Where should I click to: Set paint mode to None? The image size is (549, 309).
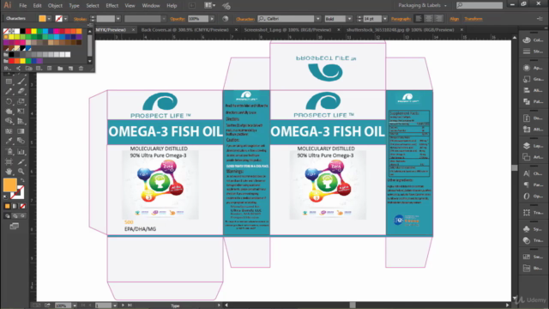22,206
